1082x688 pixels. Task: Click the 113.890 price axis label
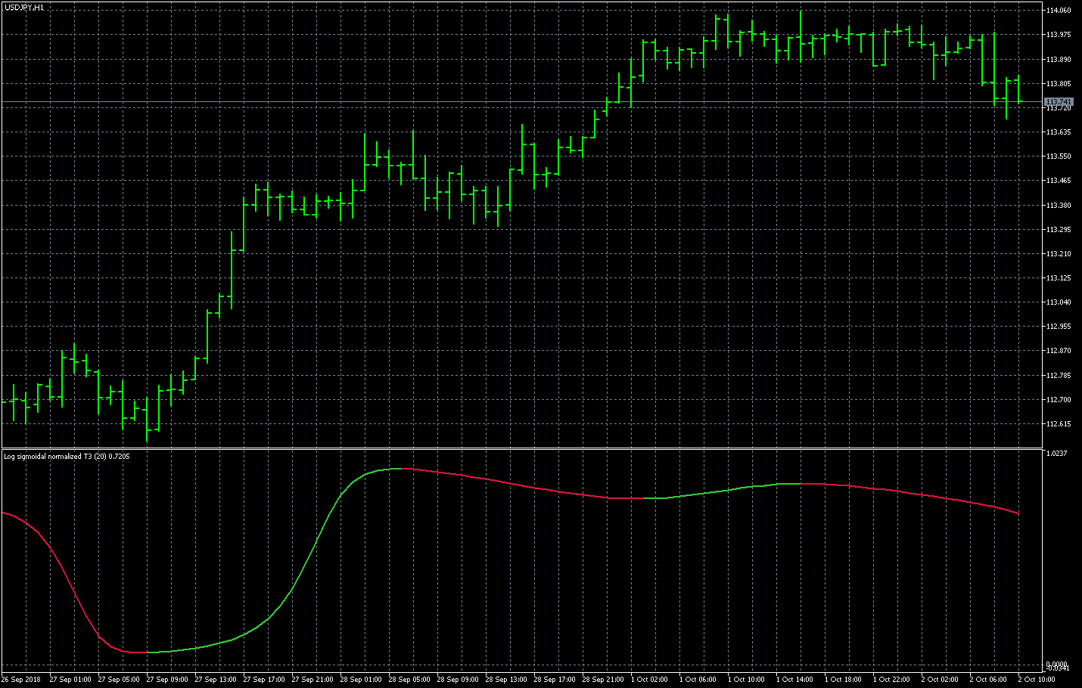tap(1059, 59)
